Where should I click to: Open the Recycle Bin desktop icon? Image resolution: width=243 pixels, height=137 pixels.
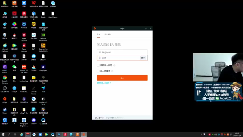[x=5, y=36]
